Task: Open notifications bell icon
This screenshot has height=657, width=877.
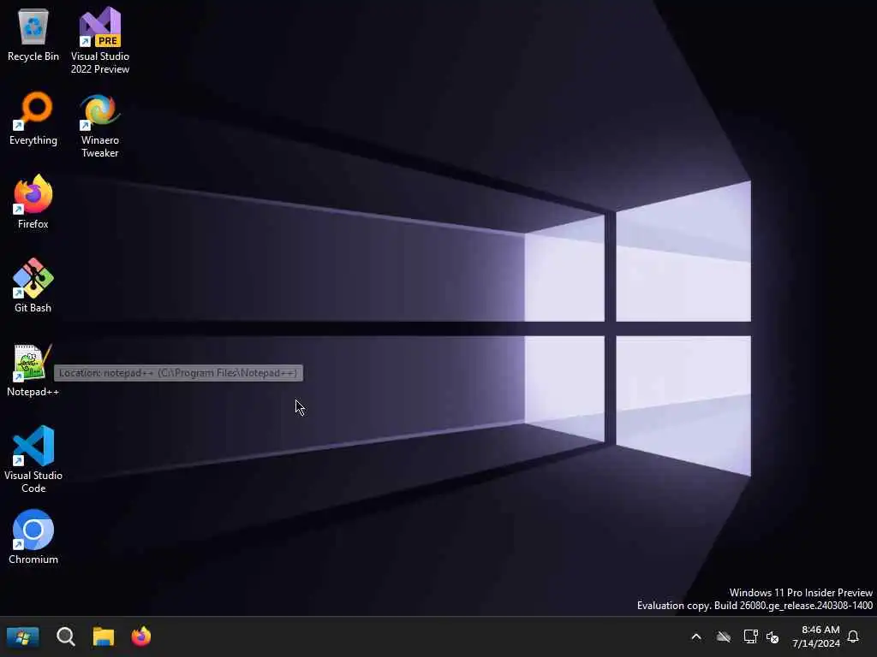Action: point(854,636)
